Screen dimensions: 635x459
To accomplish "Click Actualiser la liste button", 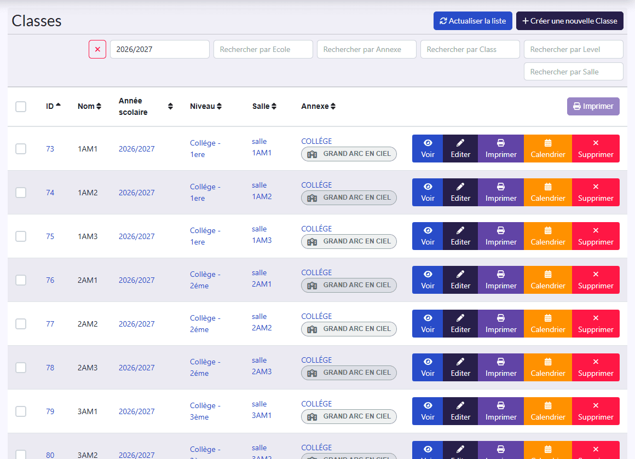I will (472, 21).
